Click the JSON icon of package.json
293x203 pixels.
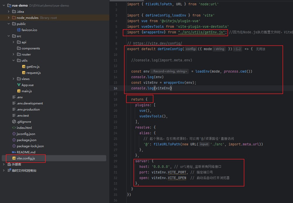tap(14, 140)
